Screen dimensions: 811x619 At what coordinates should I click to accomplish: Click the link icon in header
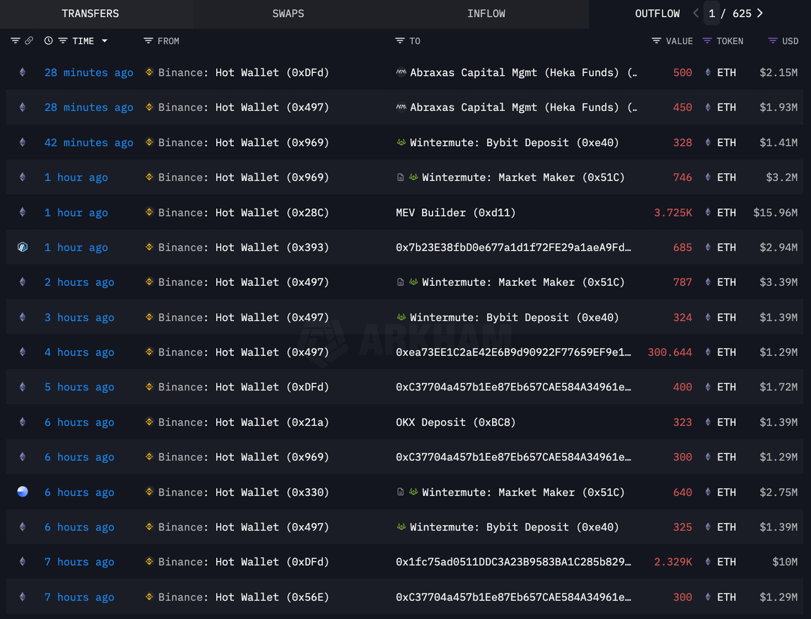click(29, 41)
